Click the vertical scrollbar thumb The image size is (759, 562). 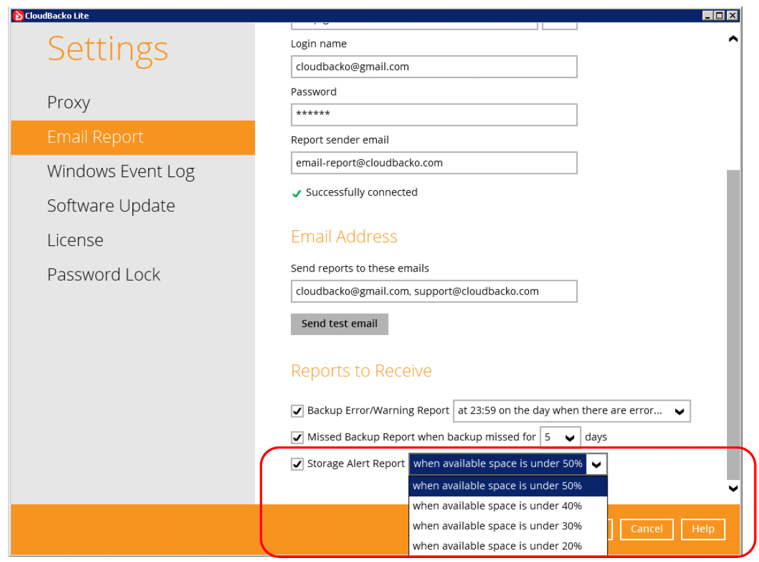733,325
